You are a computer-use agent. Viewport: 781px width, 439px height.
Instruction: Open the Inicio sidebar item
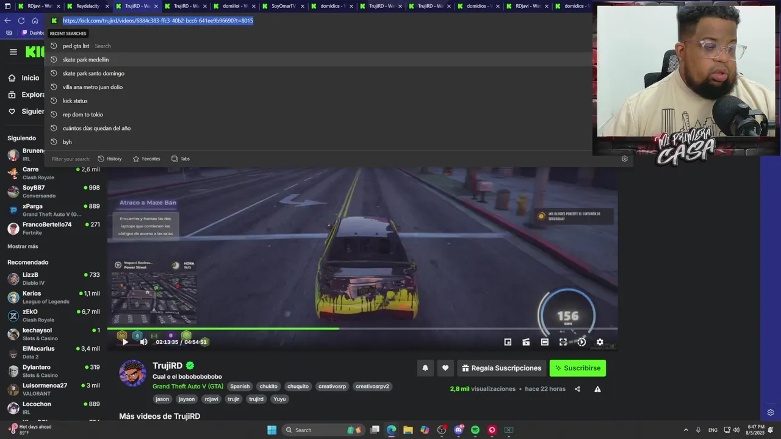24,78
